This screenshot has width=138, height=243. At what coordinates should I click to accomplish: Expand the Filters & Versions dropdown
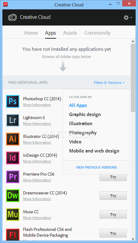(109, 83)
